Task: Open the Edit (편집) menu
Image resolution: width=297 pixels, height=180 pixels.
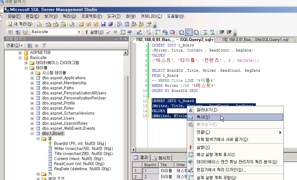Action: click(32, 16)
